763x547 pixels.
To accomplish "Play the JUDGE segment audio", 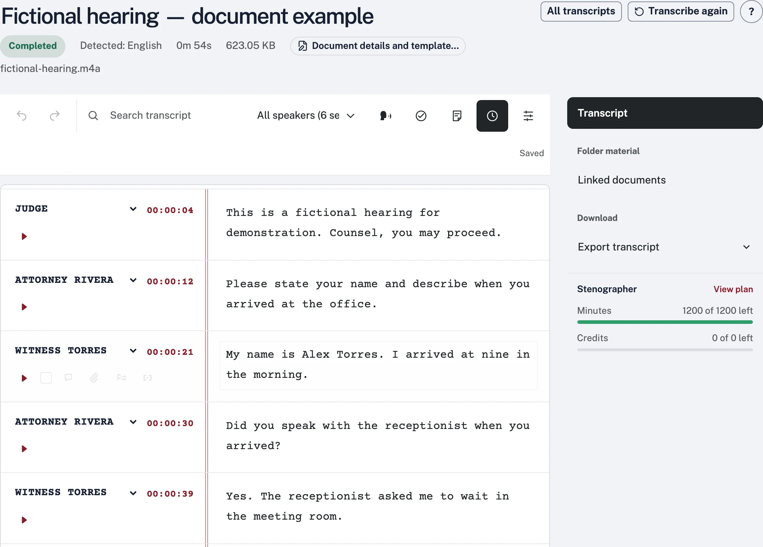I will pyautogui.click(x=24, y=236).
